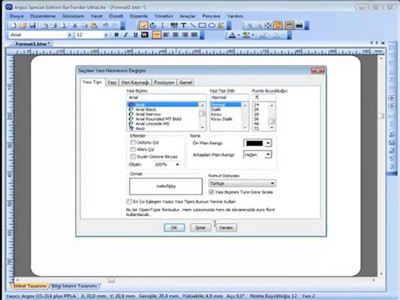The image size is (400, 300).
Task: Click the Cut scissors icon
Action: click(74, 26)
